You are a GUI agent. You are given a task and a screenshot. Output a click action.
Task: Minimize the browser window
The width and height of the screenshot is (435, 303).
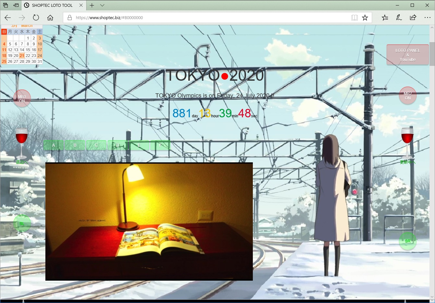[x=397, y=5]
